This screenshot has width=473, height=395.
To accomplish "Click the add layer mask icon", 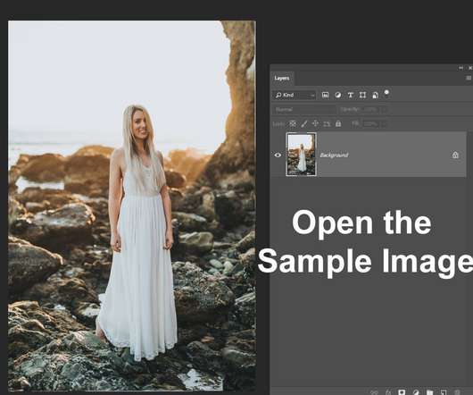I will 402,392.
